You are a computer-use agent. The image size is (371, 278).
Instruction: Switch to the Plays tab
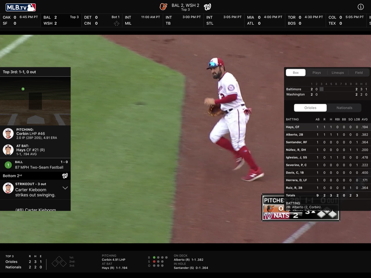(316, 73)
